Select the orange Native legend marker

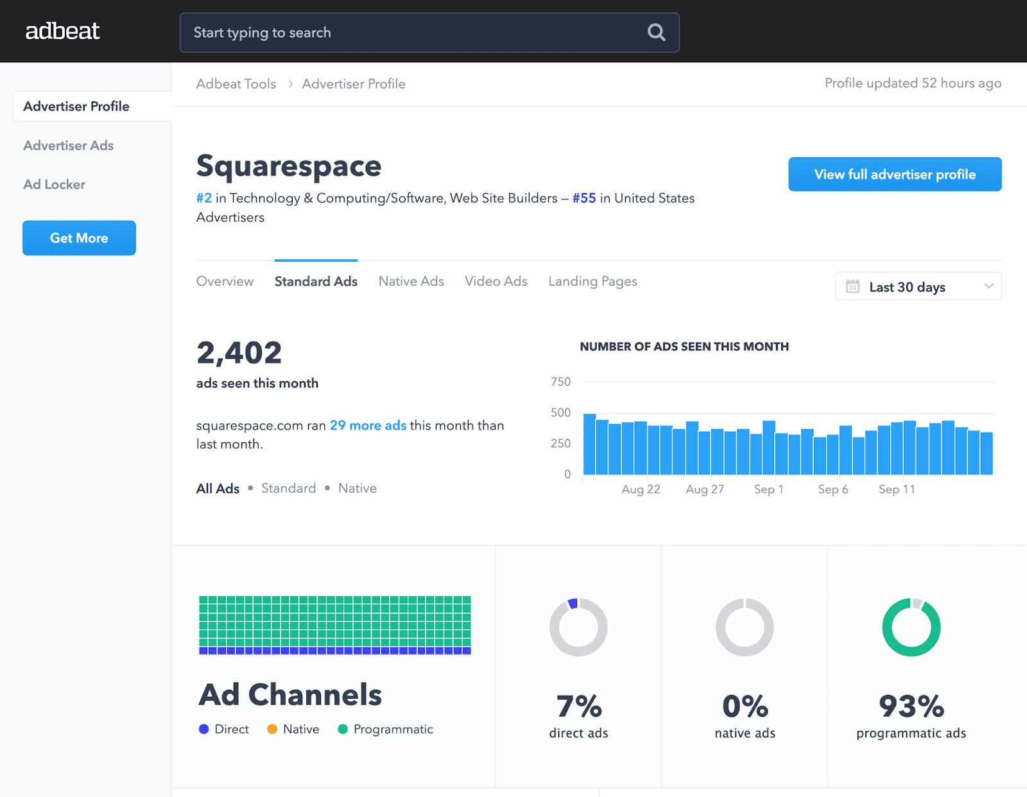273,729
